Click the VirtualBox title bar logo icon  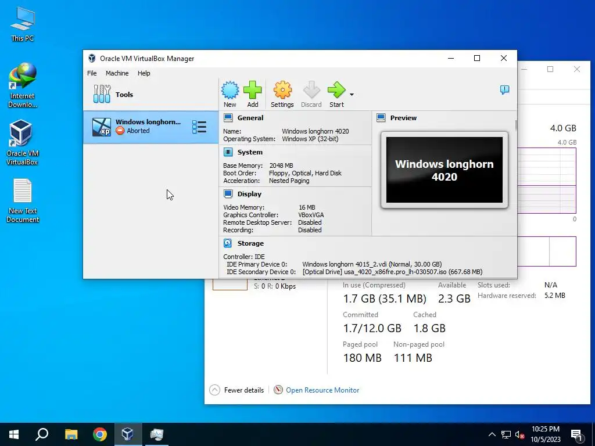pyautogui.click(x=92, y=59)
